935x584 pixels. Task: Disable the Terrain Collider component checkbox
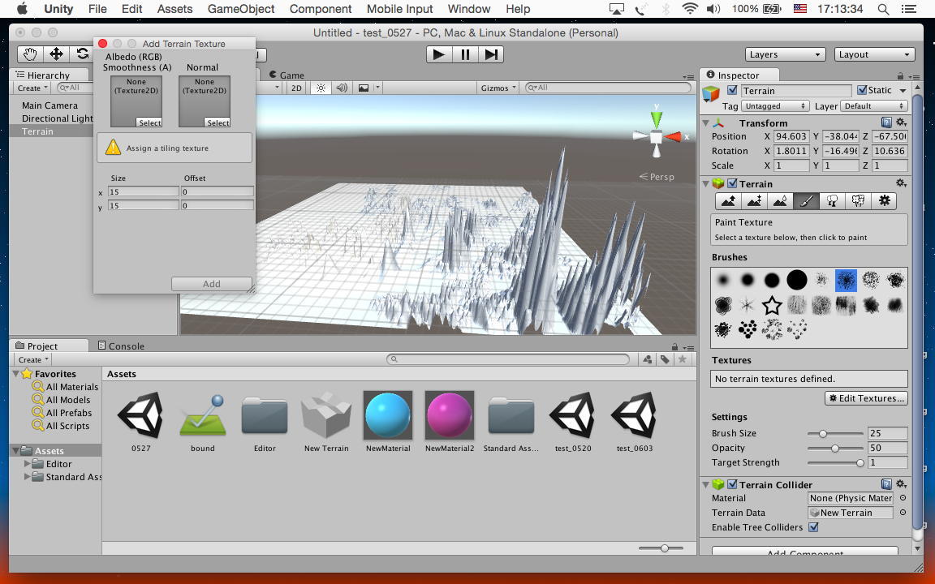[x=732, y=485]
